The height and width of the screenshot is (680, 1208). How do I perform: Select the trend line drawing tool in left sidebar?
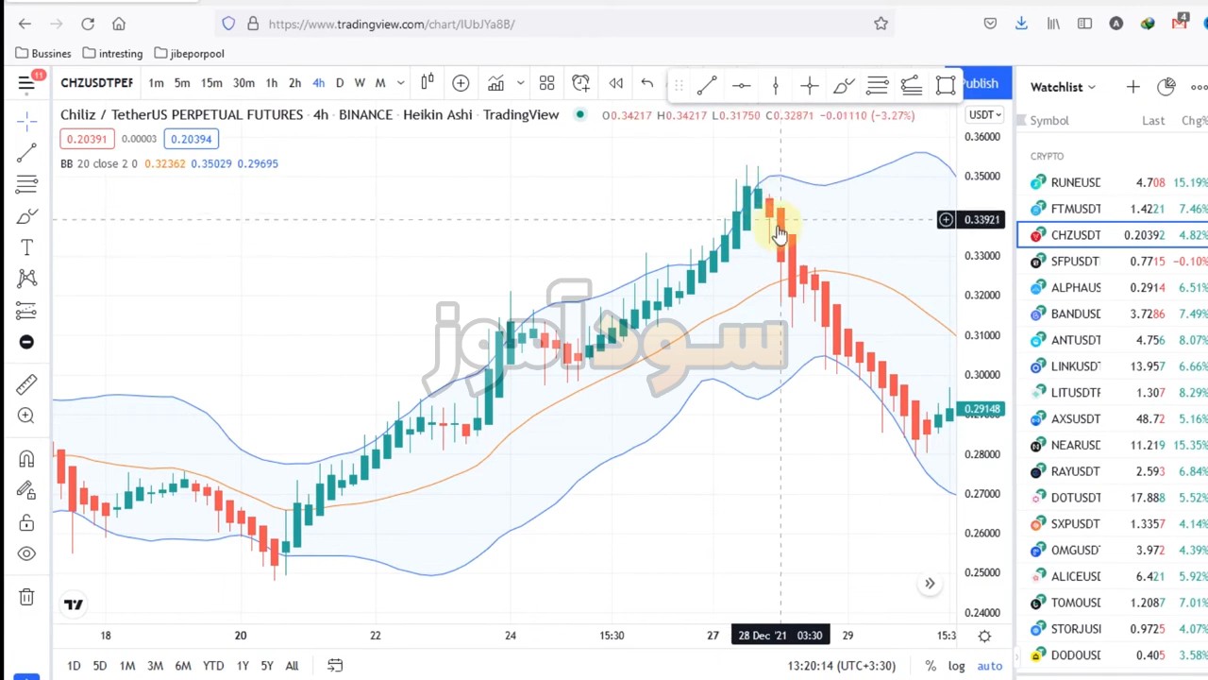pos(26,152)
